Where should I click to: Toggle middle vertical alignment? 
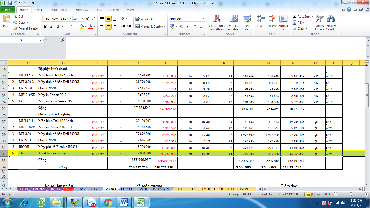108,19
